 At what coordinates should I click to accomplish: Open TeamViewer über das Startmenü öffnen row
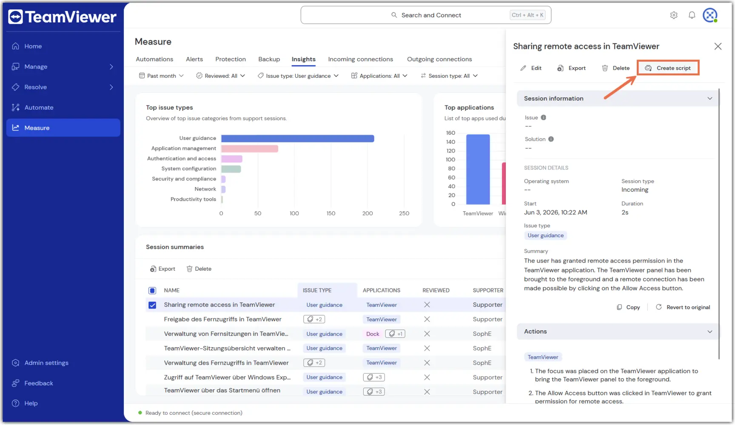325,391
